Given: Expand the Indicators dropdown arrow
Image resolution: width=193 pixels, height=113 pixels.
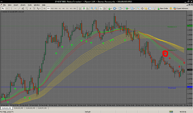Looking at the screenshot, I should coord(111,8).
